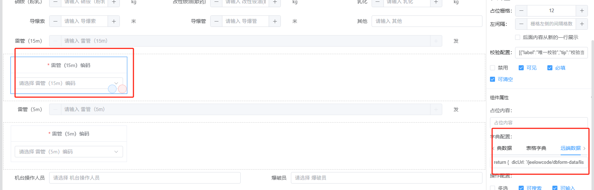Click the 校验配置 input field

551,53
